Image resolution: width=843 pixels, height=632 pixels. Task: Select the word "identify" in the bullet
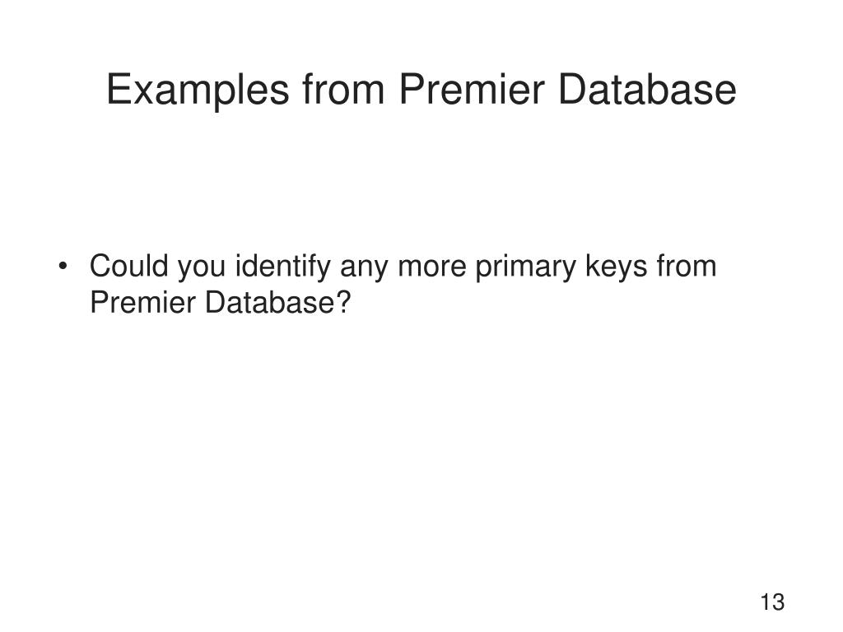pos(283,267)
